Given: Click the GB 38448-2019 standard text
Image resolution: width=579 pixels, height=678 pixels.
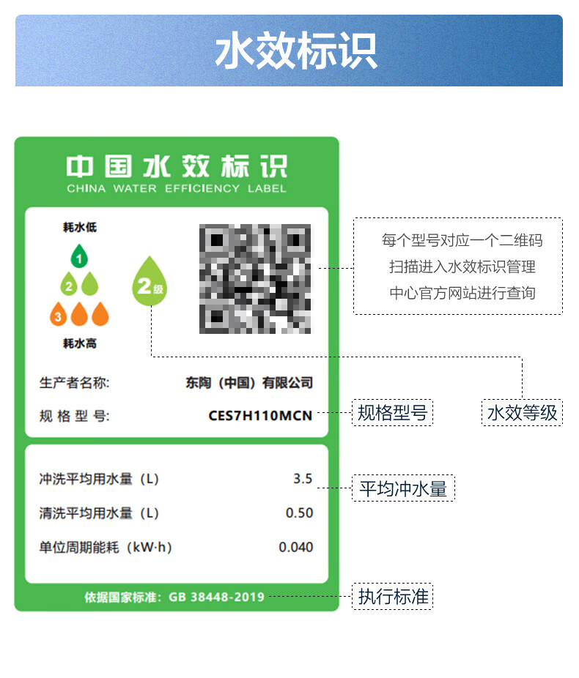Looking at the screenshot, I should point(216,597).
